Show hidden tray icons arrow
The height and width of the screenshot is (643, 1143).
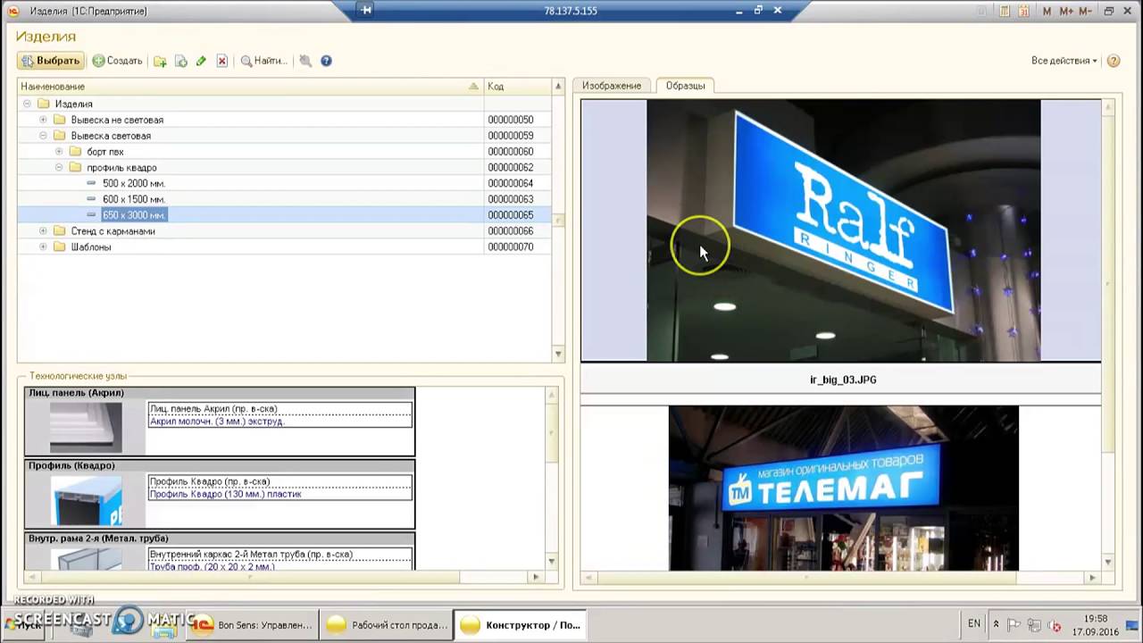[997, 624]
